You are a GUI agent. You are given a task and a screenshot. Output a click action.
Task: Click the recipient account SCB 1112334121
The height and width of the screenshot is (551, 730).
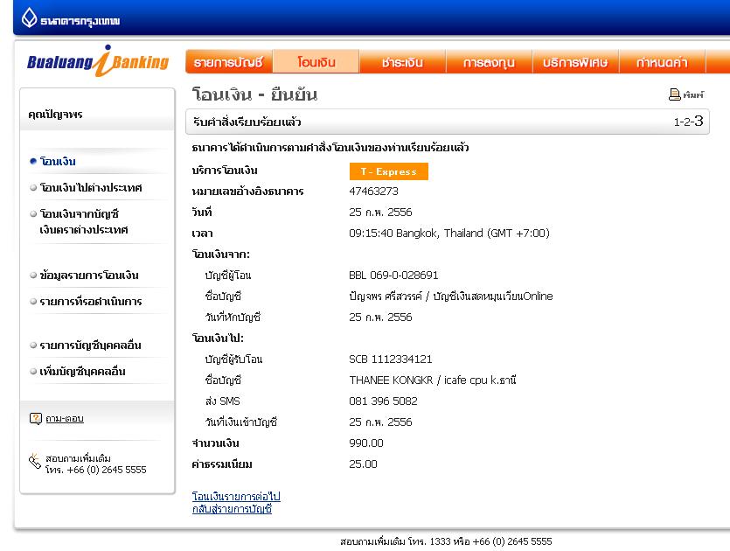pos(391,359)
